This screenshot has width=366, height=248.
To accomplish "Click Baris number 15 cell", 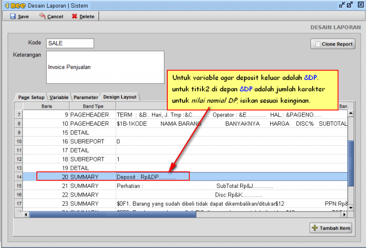I will pyautogui.click(x=46, y=132).
